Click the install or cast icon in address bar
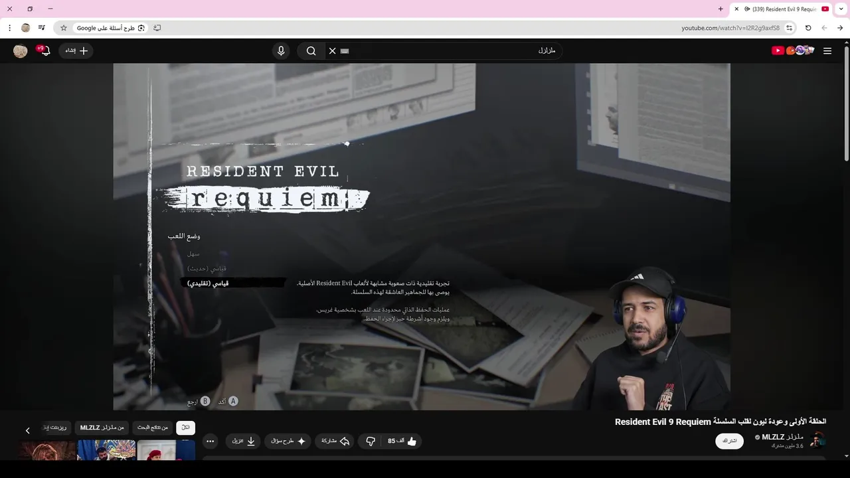This screenshot has height=478, width=850. pos(157,28)
